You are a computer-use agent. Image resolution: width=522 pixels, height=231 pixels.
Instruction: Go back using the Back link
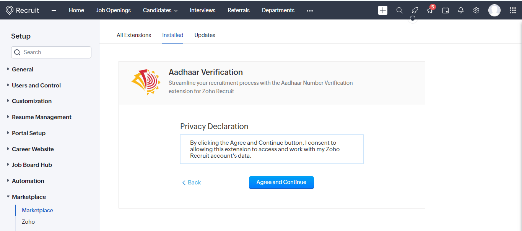tap(192, 183)
